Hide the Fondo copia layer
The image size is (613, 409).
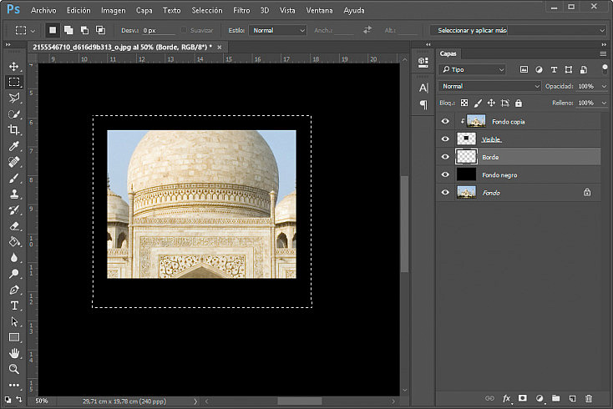(445, 122)
